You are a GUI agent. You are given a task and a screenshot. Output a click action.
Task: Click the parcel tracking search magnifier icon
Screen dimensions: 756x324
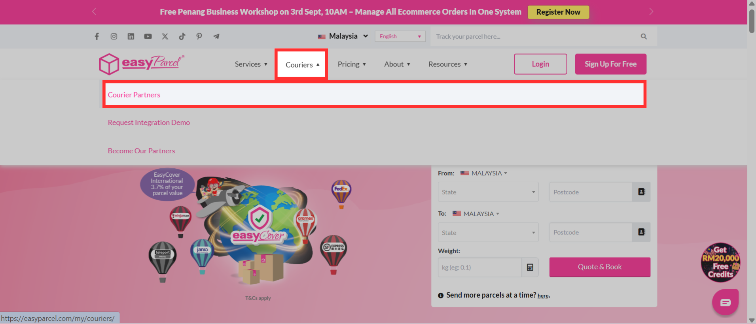644,36
